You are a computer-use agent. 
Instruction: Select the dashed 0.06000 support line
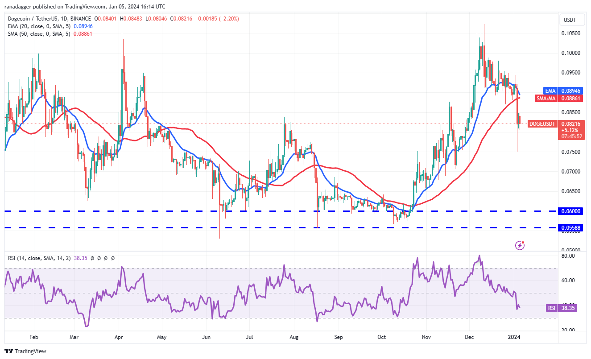[281, 211]
